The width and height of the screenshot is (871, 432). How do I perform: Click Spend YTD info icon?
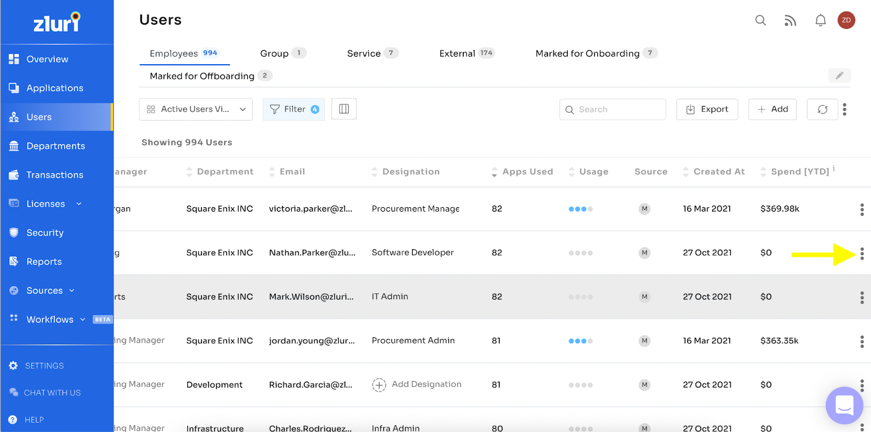pyautogui.click(x=834, y=168)
